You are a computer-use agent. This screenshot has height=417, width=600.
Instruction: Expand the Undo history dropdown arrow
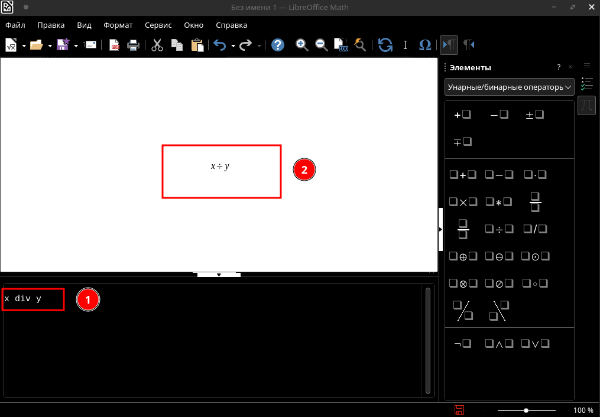click(x=233, y=45)
